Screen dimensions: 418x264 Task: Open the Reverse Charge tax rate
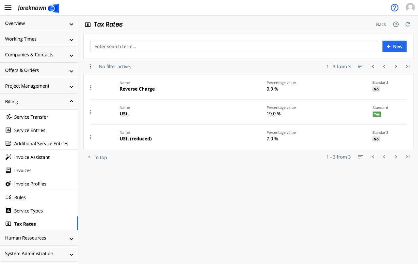pos(137,89)
